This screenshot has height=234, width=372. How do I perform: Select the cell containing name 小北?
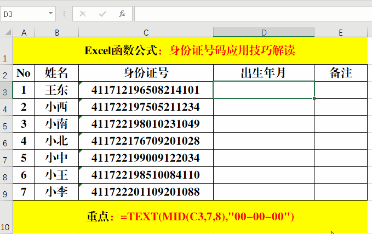[56, 141]
